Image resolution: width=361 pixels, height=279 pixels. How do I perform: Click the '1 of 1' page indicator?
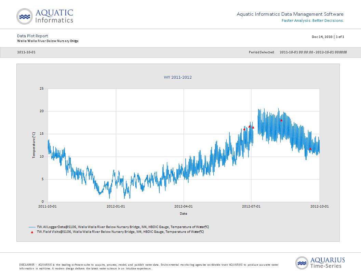[340, 37]
